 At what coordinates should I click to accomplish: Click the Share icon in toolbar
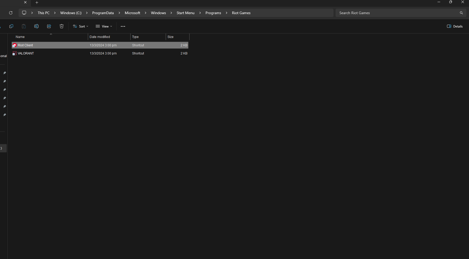49,26
